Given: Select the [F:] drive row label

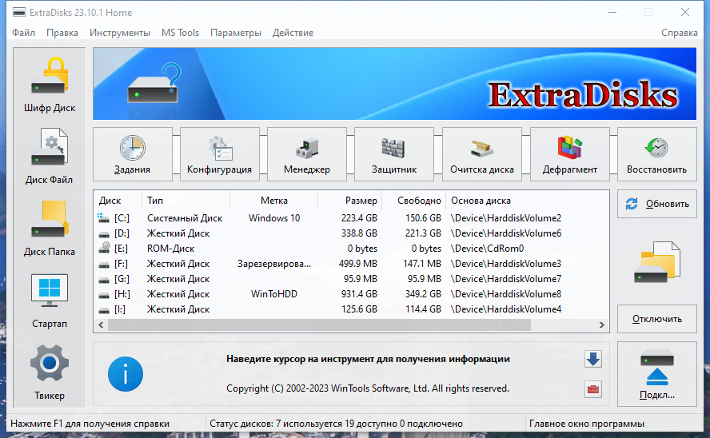Looking at the screenshot, I should tap(121, 264).
